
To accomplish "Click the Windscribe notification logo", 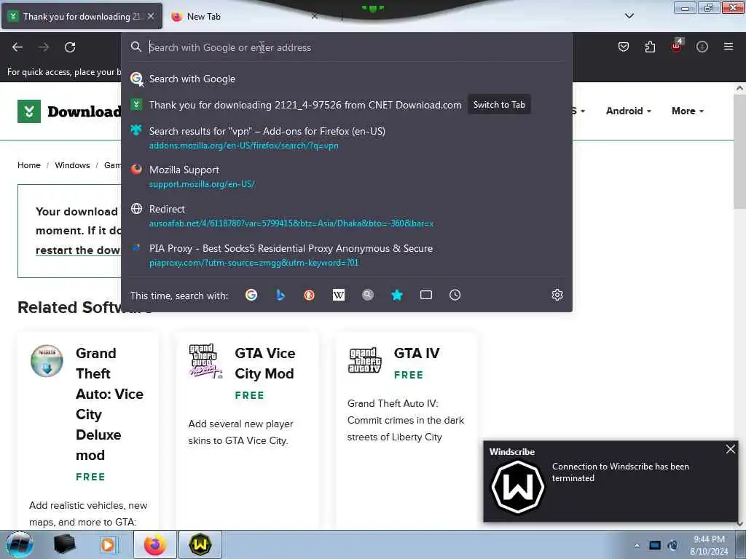I will (518, 487).
